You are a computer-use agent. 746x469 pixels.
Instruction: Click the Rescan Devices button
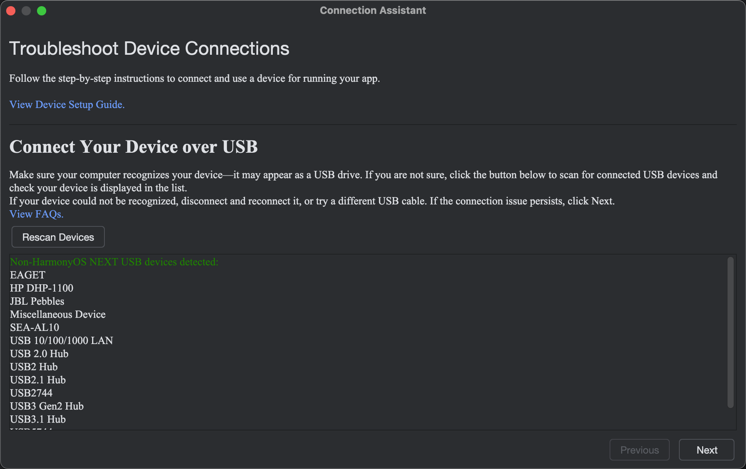(58, 237)
